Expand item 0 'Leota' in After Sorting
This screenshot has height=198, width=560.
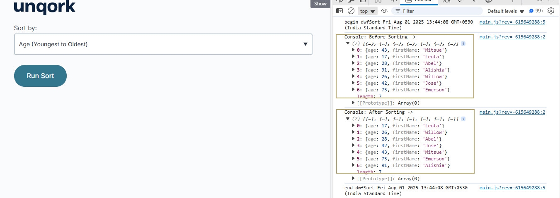[x=353, y=126]
